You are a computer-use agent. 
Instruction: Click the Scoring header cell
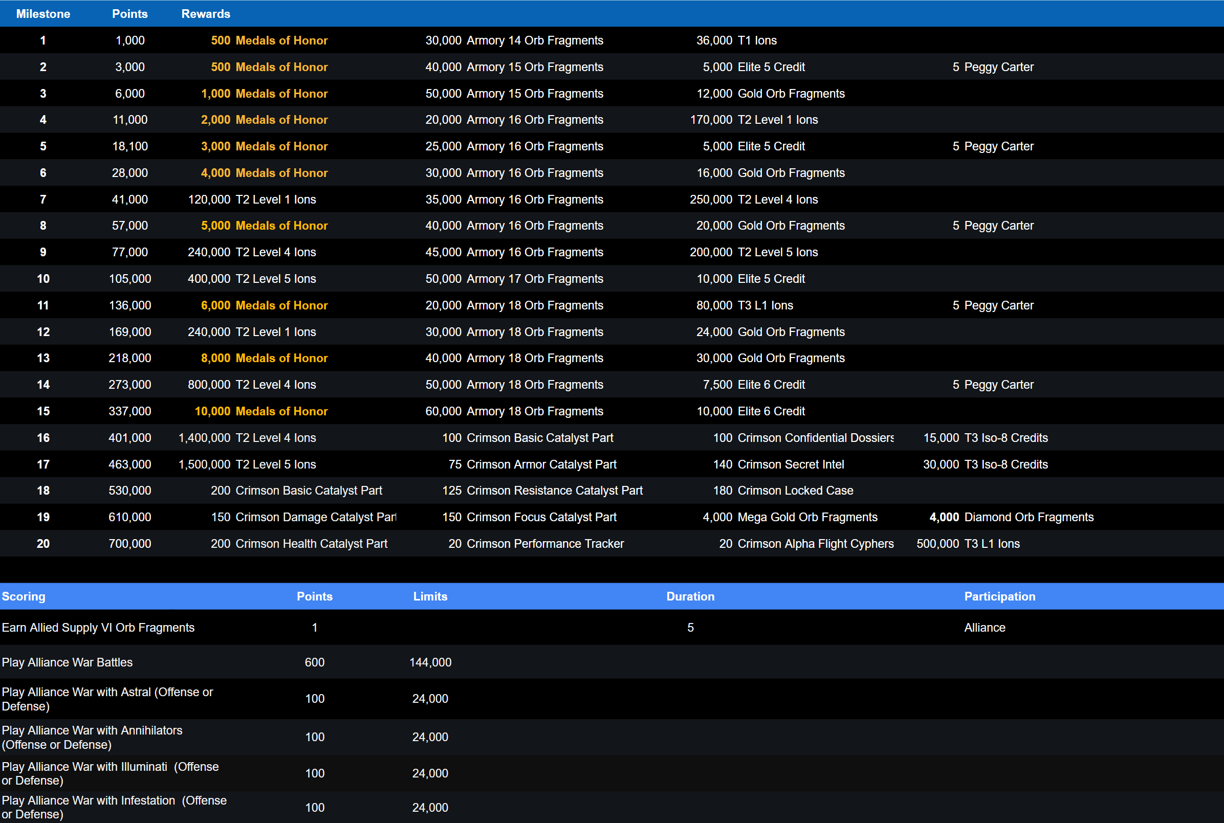tap(24, 596)
